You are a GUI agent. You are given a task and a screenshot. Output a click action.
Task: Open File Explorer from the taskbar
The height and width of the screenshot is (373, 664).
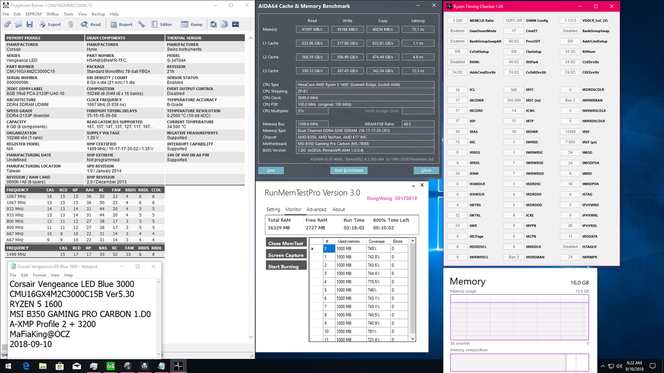(x=43, y=366)
